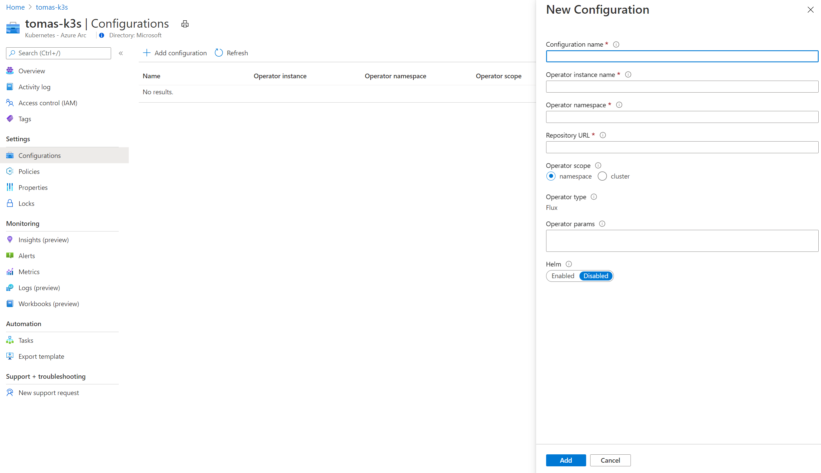Click the print icon beside Configurations title
The image size is (821, 473).
[185, 24]
